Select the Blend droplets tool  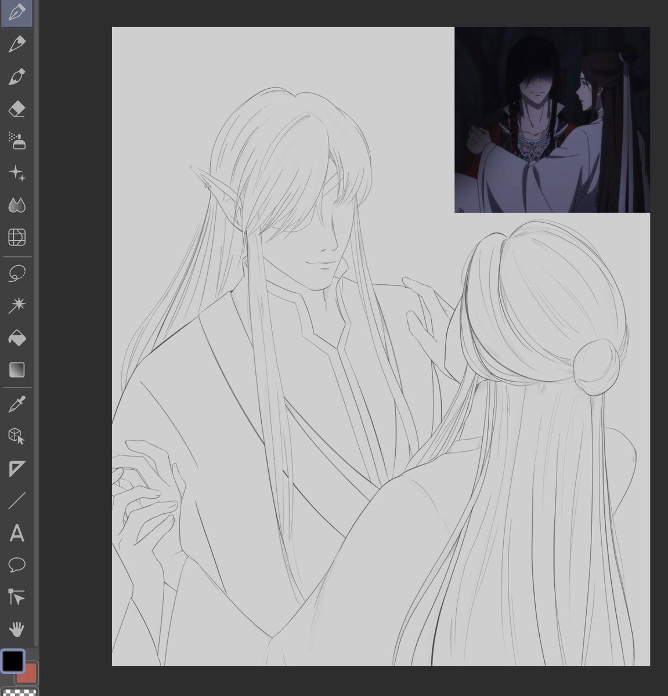(x=17, y=205)
